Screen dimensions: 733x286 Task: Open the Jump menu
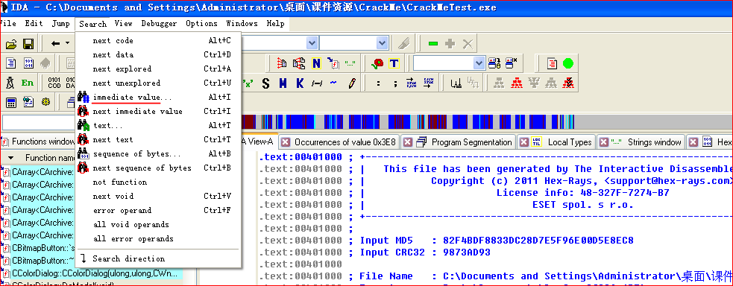tap(60, 23)
